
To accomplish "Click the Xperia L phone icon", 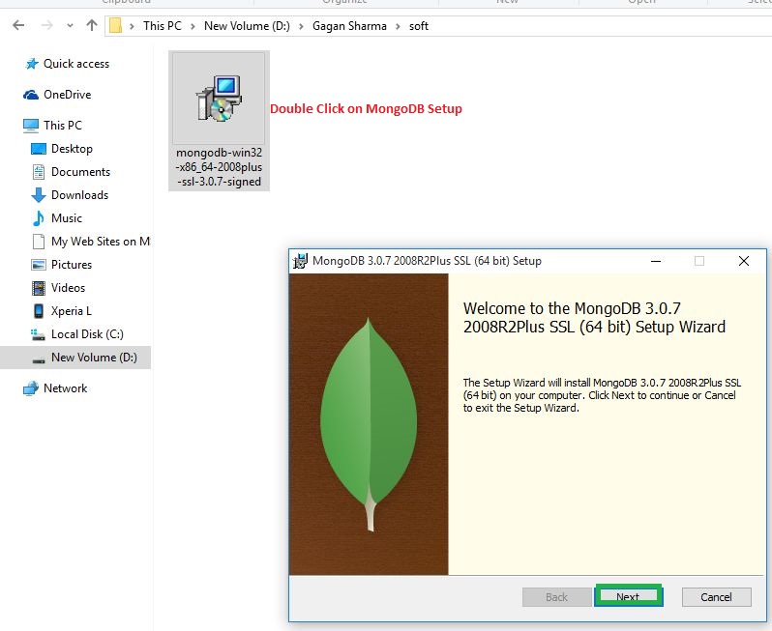I will pos(39,311).
